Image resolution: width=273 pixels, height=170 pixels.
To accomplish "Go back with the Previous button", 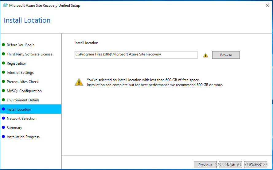I will tap(205, 164).
